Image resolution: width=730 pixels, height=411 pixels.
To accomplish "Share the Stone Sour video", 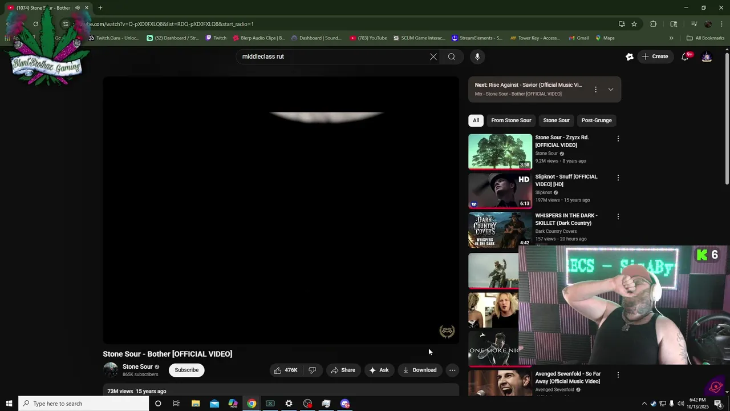I will [x=343, y=370].
